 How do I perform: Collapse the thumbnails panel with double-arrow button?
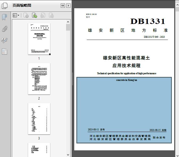[63, 6]
